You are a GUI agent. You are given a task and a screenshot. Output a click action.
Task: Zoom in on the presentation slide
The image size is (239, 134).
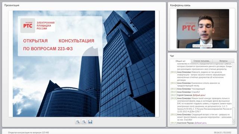[x=78, y=122]
